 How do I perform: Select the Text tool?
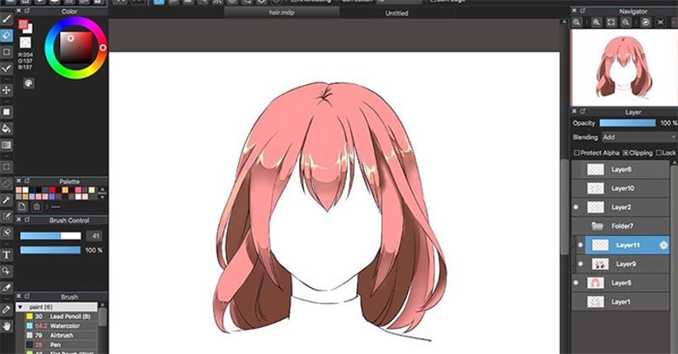coord(6,255)
